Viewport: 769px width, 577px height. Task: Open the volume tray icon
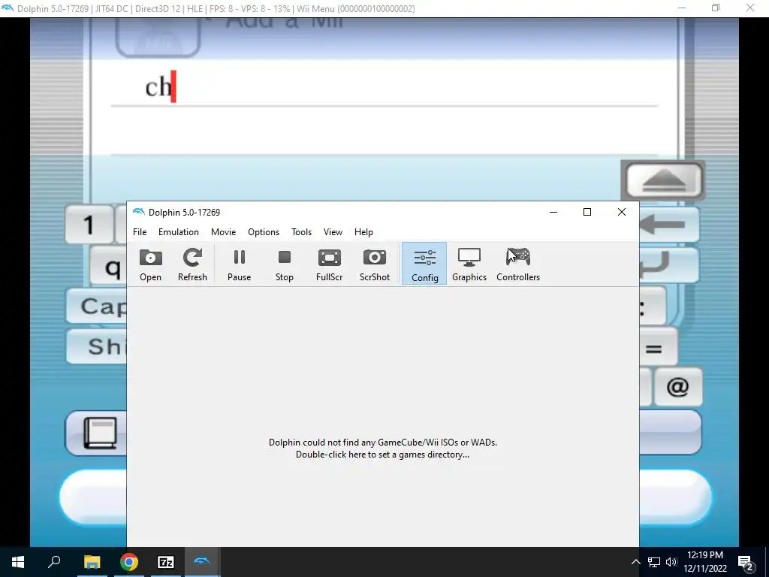coord(671,562)
